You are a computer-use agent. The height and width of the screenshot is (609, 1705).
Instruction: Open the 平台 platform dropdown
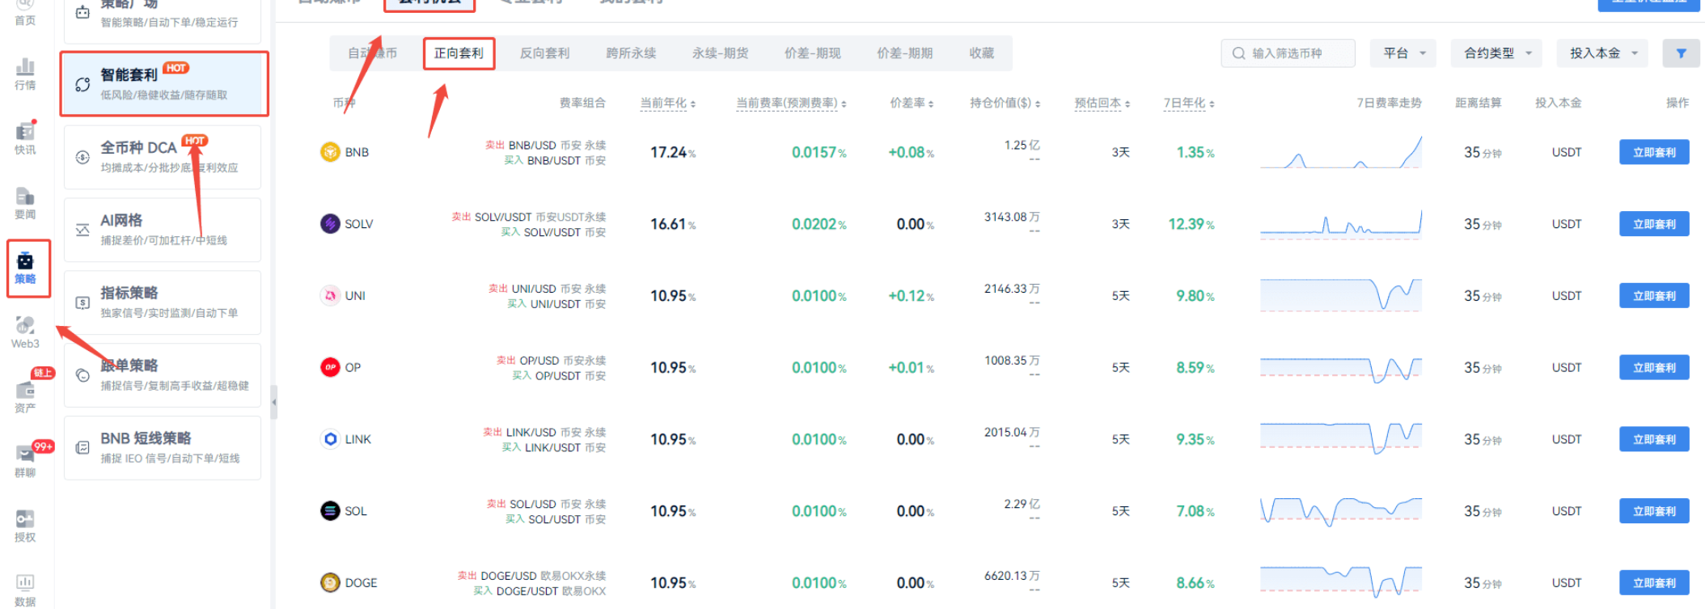[x=1403, y=53]
